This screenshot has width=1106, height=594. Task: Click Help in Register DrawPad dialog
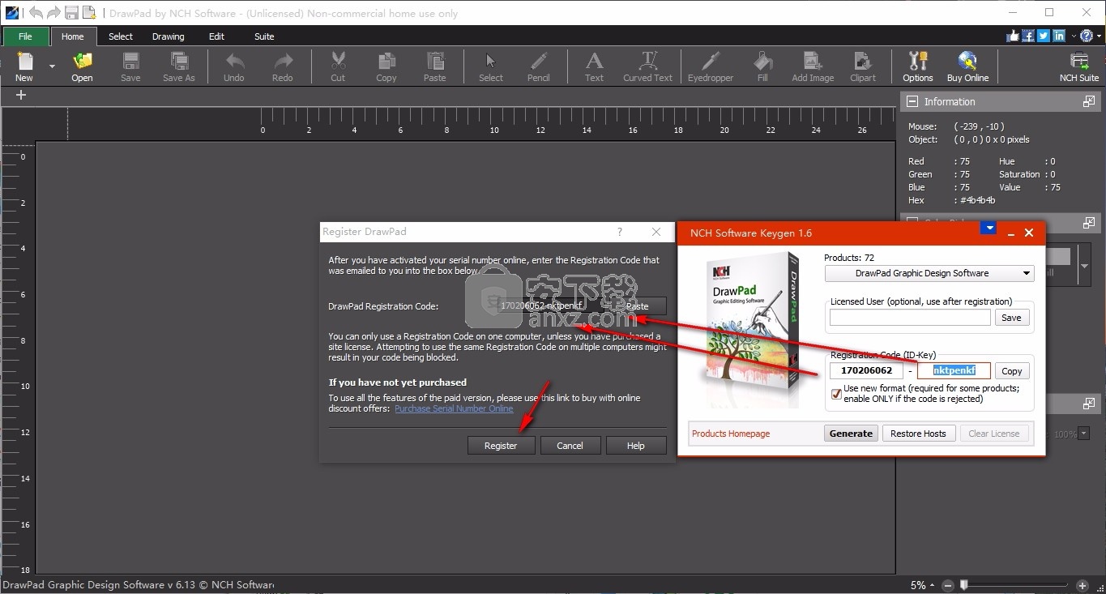coord(636,446)
